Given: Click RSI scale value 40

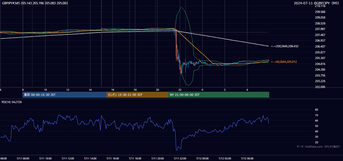Looking at the screenshot, I should coord(316,131).
